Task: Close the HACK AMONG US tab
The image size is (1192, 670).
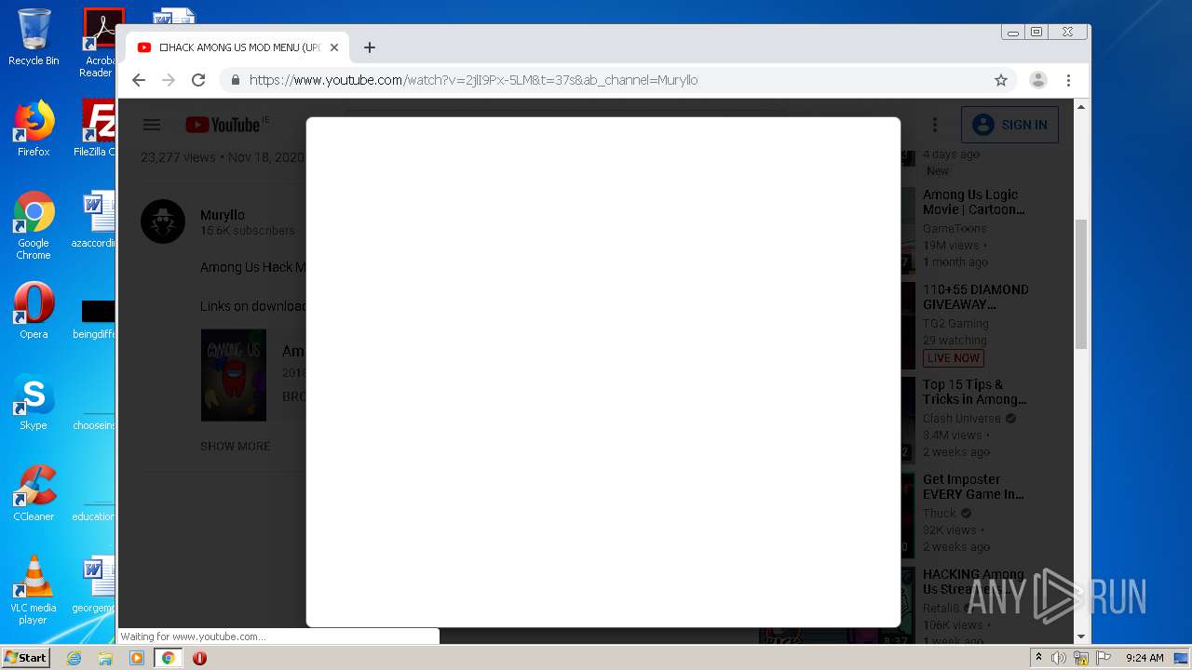Action: (x=334, y=47)
